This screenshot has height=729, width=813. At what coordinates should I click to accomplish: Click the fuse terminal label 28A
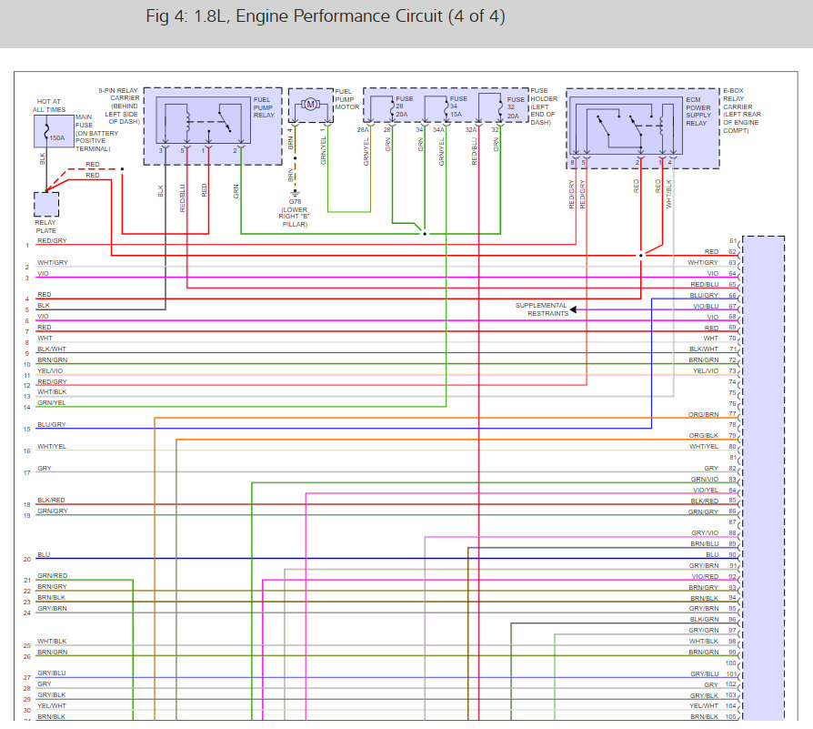(363, 130)
